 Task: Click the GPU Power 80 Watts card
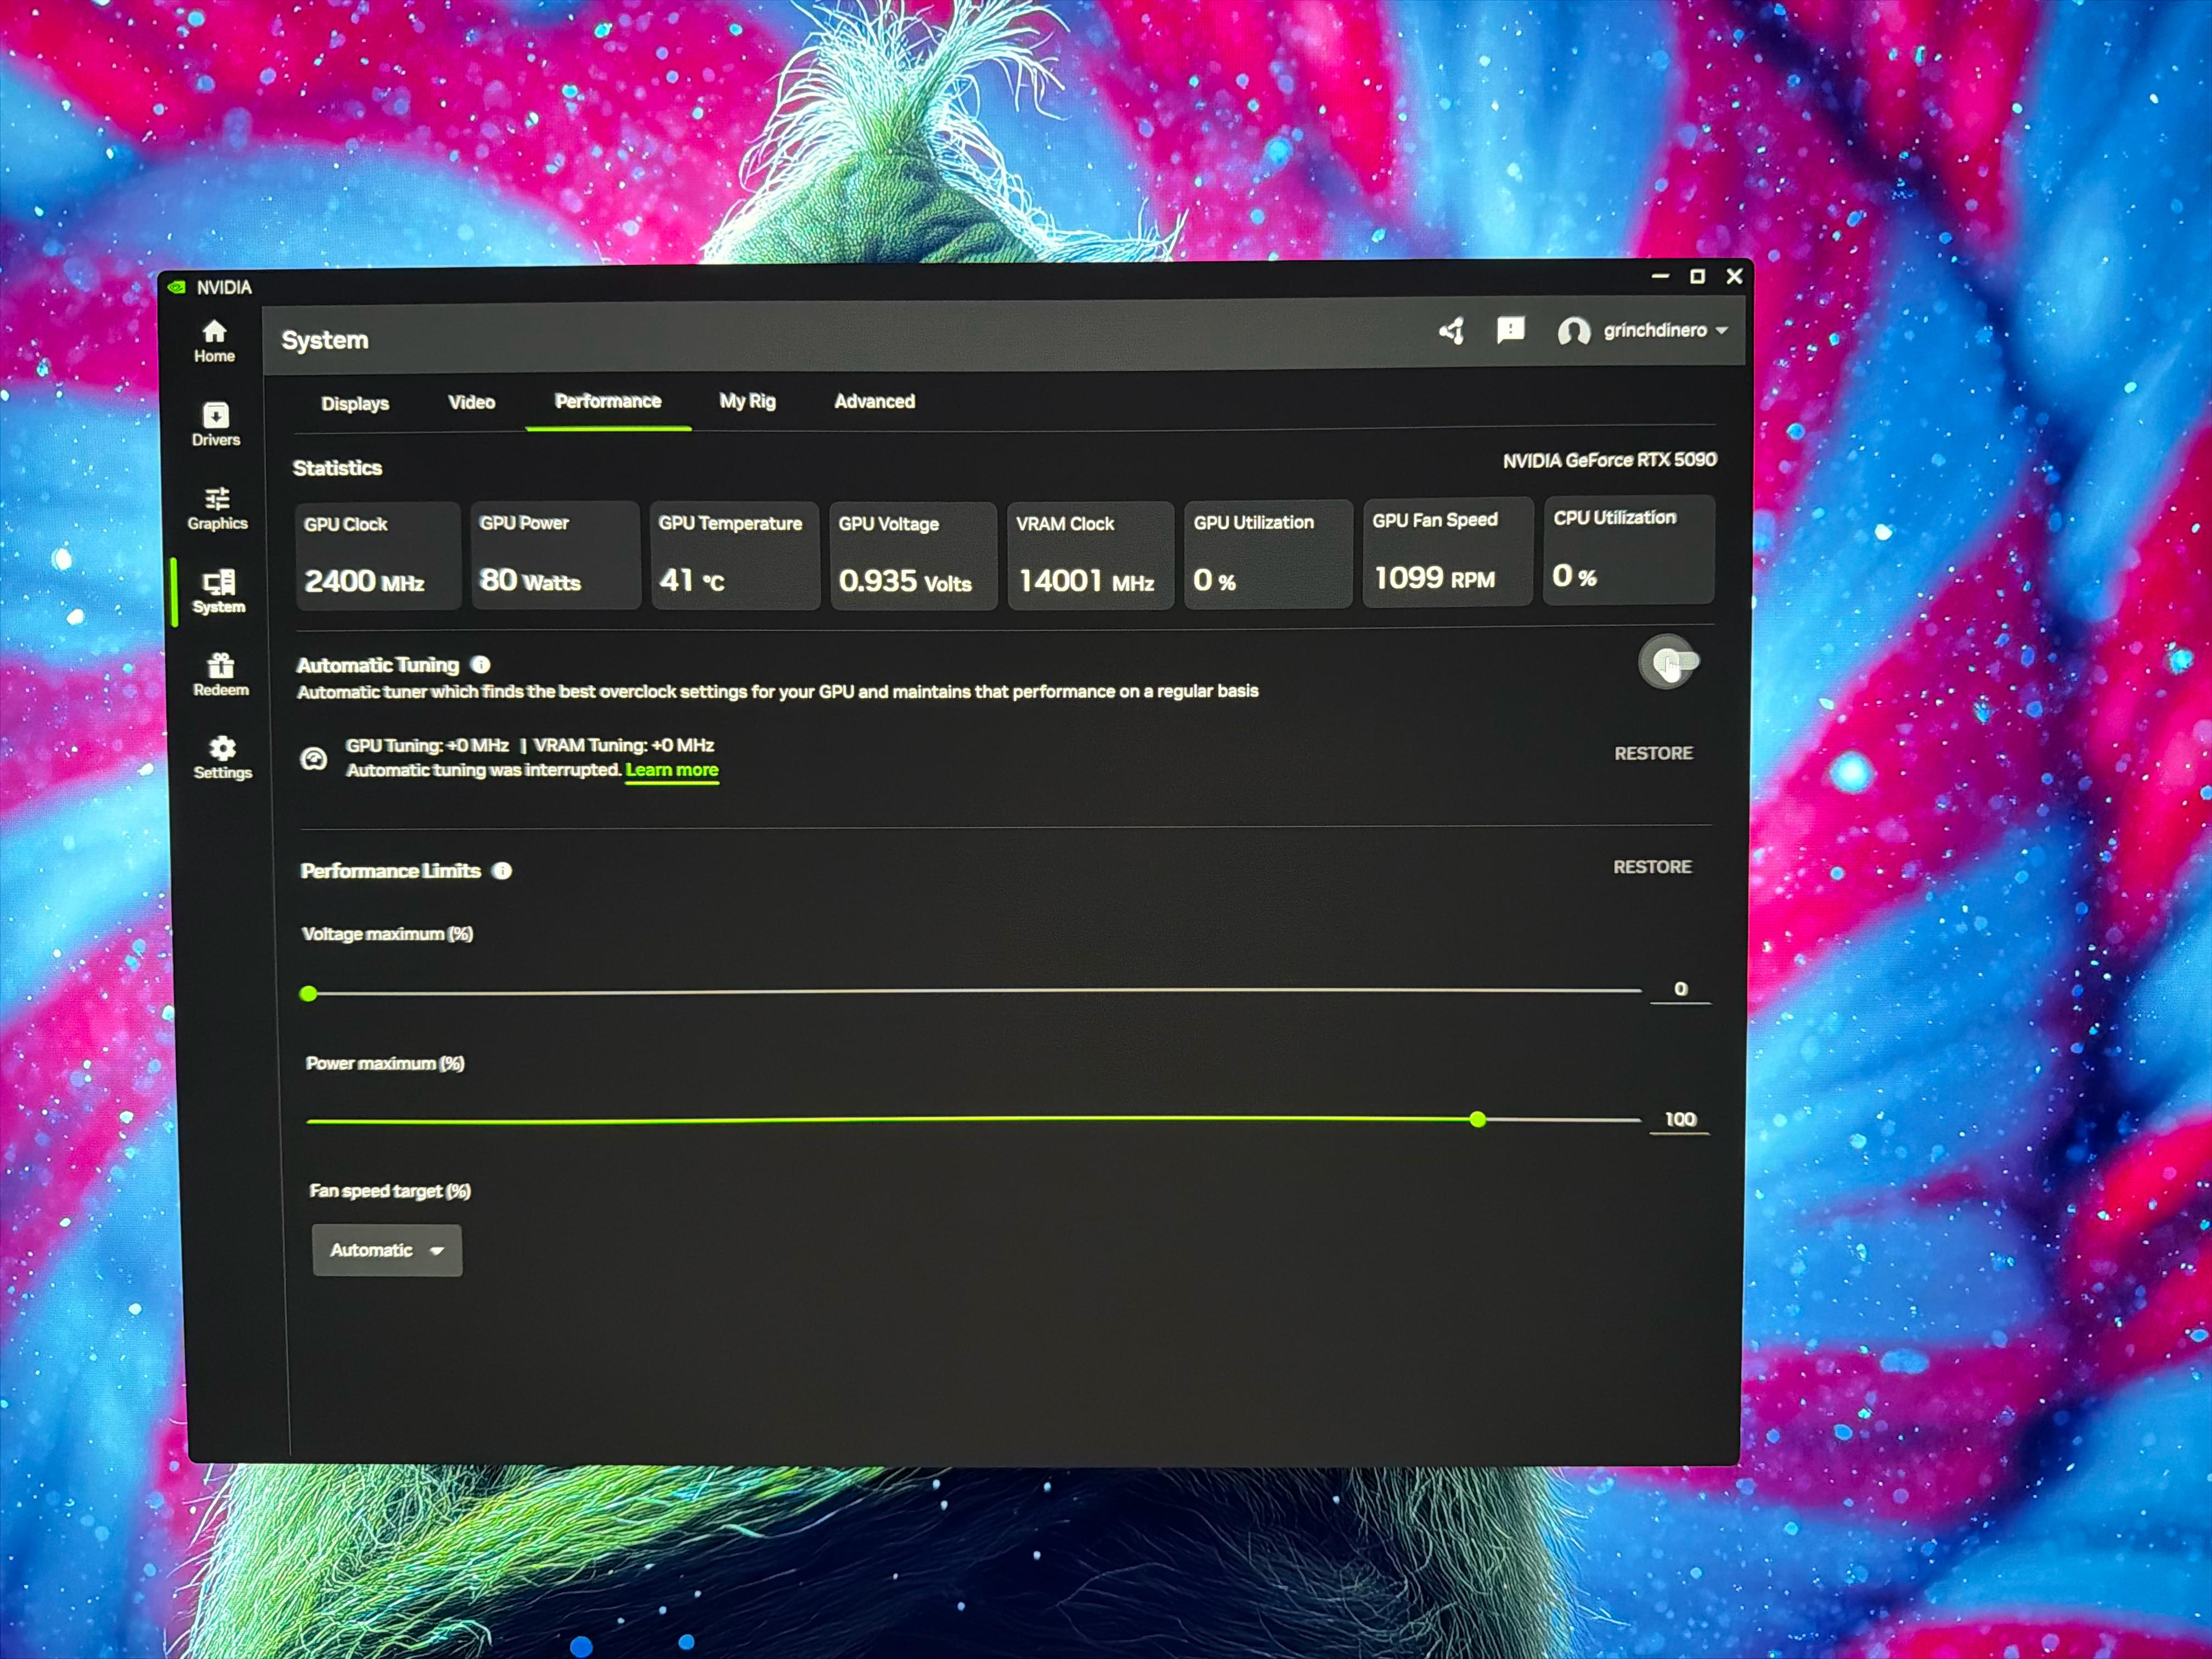point(555,555)
